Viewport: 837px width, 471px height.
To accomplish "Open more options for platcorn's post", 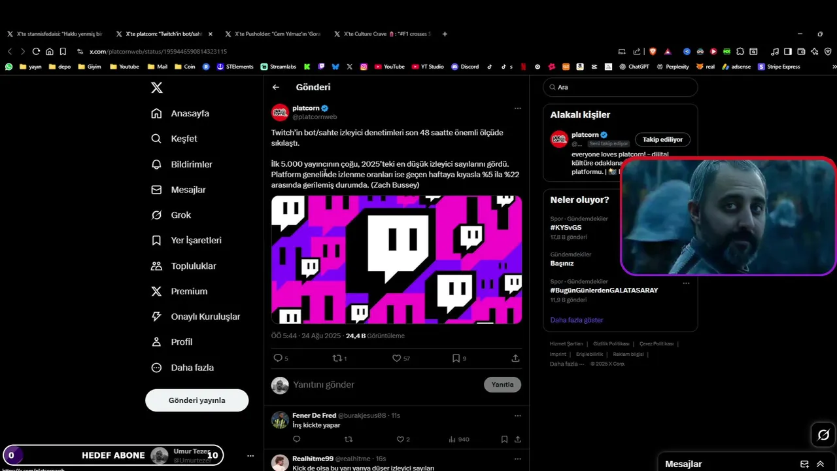I will [517, 108].
